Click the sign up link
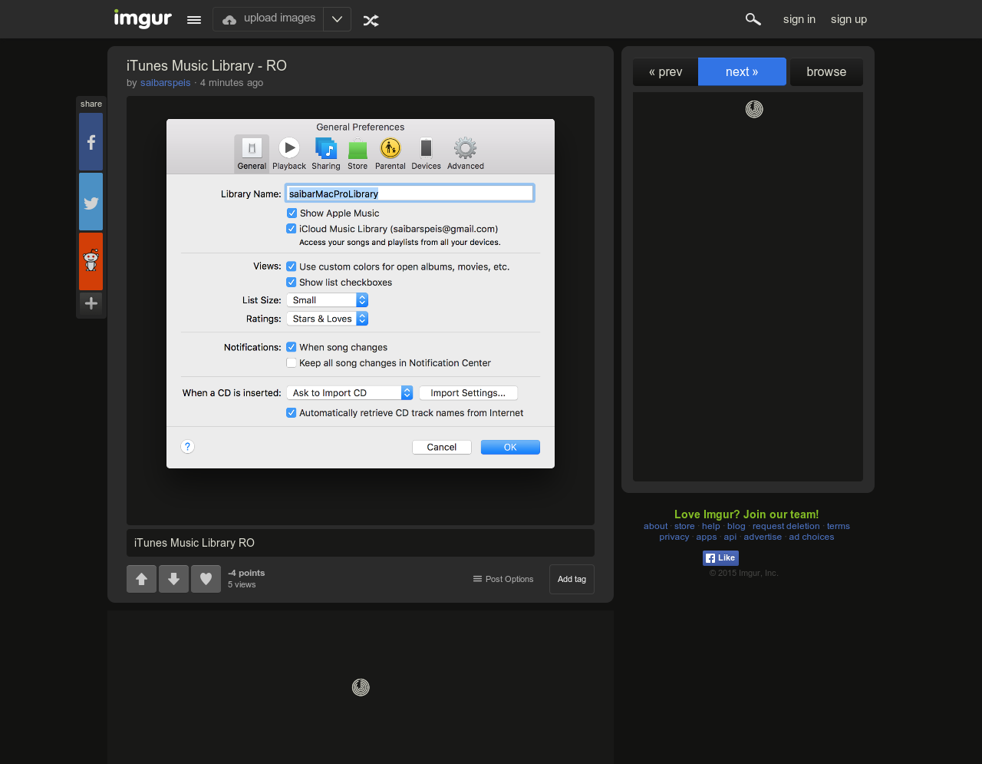Image resolution: width=982 pixels, height=764 pixels. click(x=849, y=19)
